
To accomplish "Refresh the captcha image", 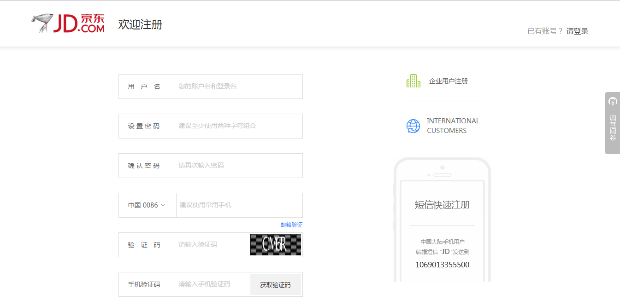I will (x=276, y=245).
